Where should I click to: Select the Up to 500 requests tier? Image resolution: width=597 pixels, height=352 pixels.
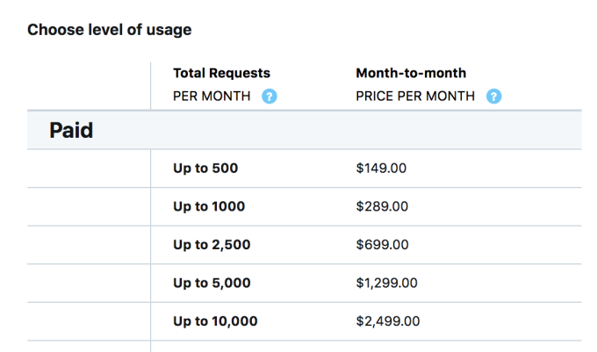tap(205, 168)
